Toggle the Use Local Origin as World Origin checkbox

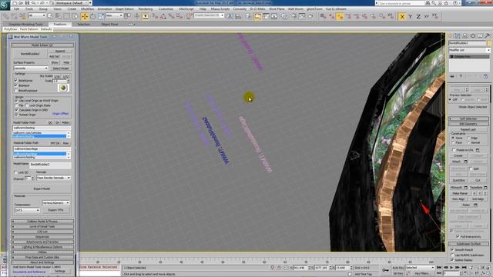tap(16, 101)
